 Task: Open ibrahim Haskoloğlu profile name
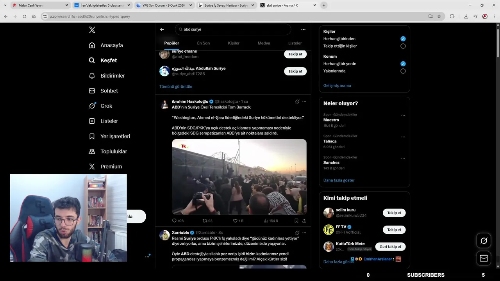[x=190, y=101]
